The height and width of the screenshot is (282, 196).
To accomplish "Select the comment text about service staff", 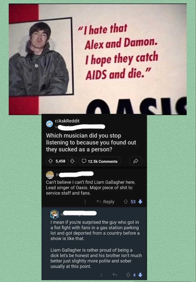I will 91,188.
